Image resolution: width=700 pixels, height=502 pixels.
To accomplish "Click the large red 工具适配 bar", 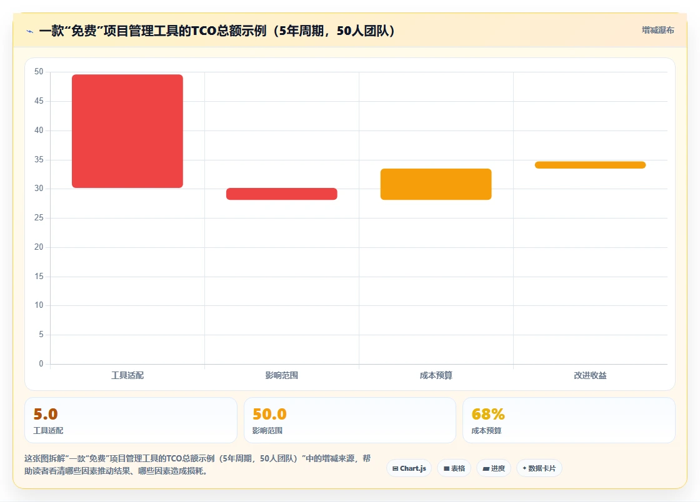I will click(x=127, y=131).
